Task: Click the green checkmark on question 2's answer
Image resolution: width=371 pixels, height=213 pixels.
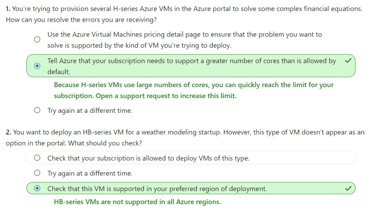Action: point(348,188)
